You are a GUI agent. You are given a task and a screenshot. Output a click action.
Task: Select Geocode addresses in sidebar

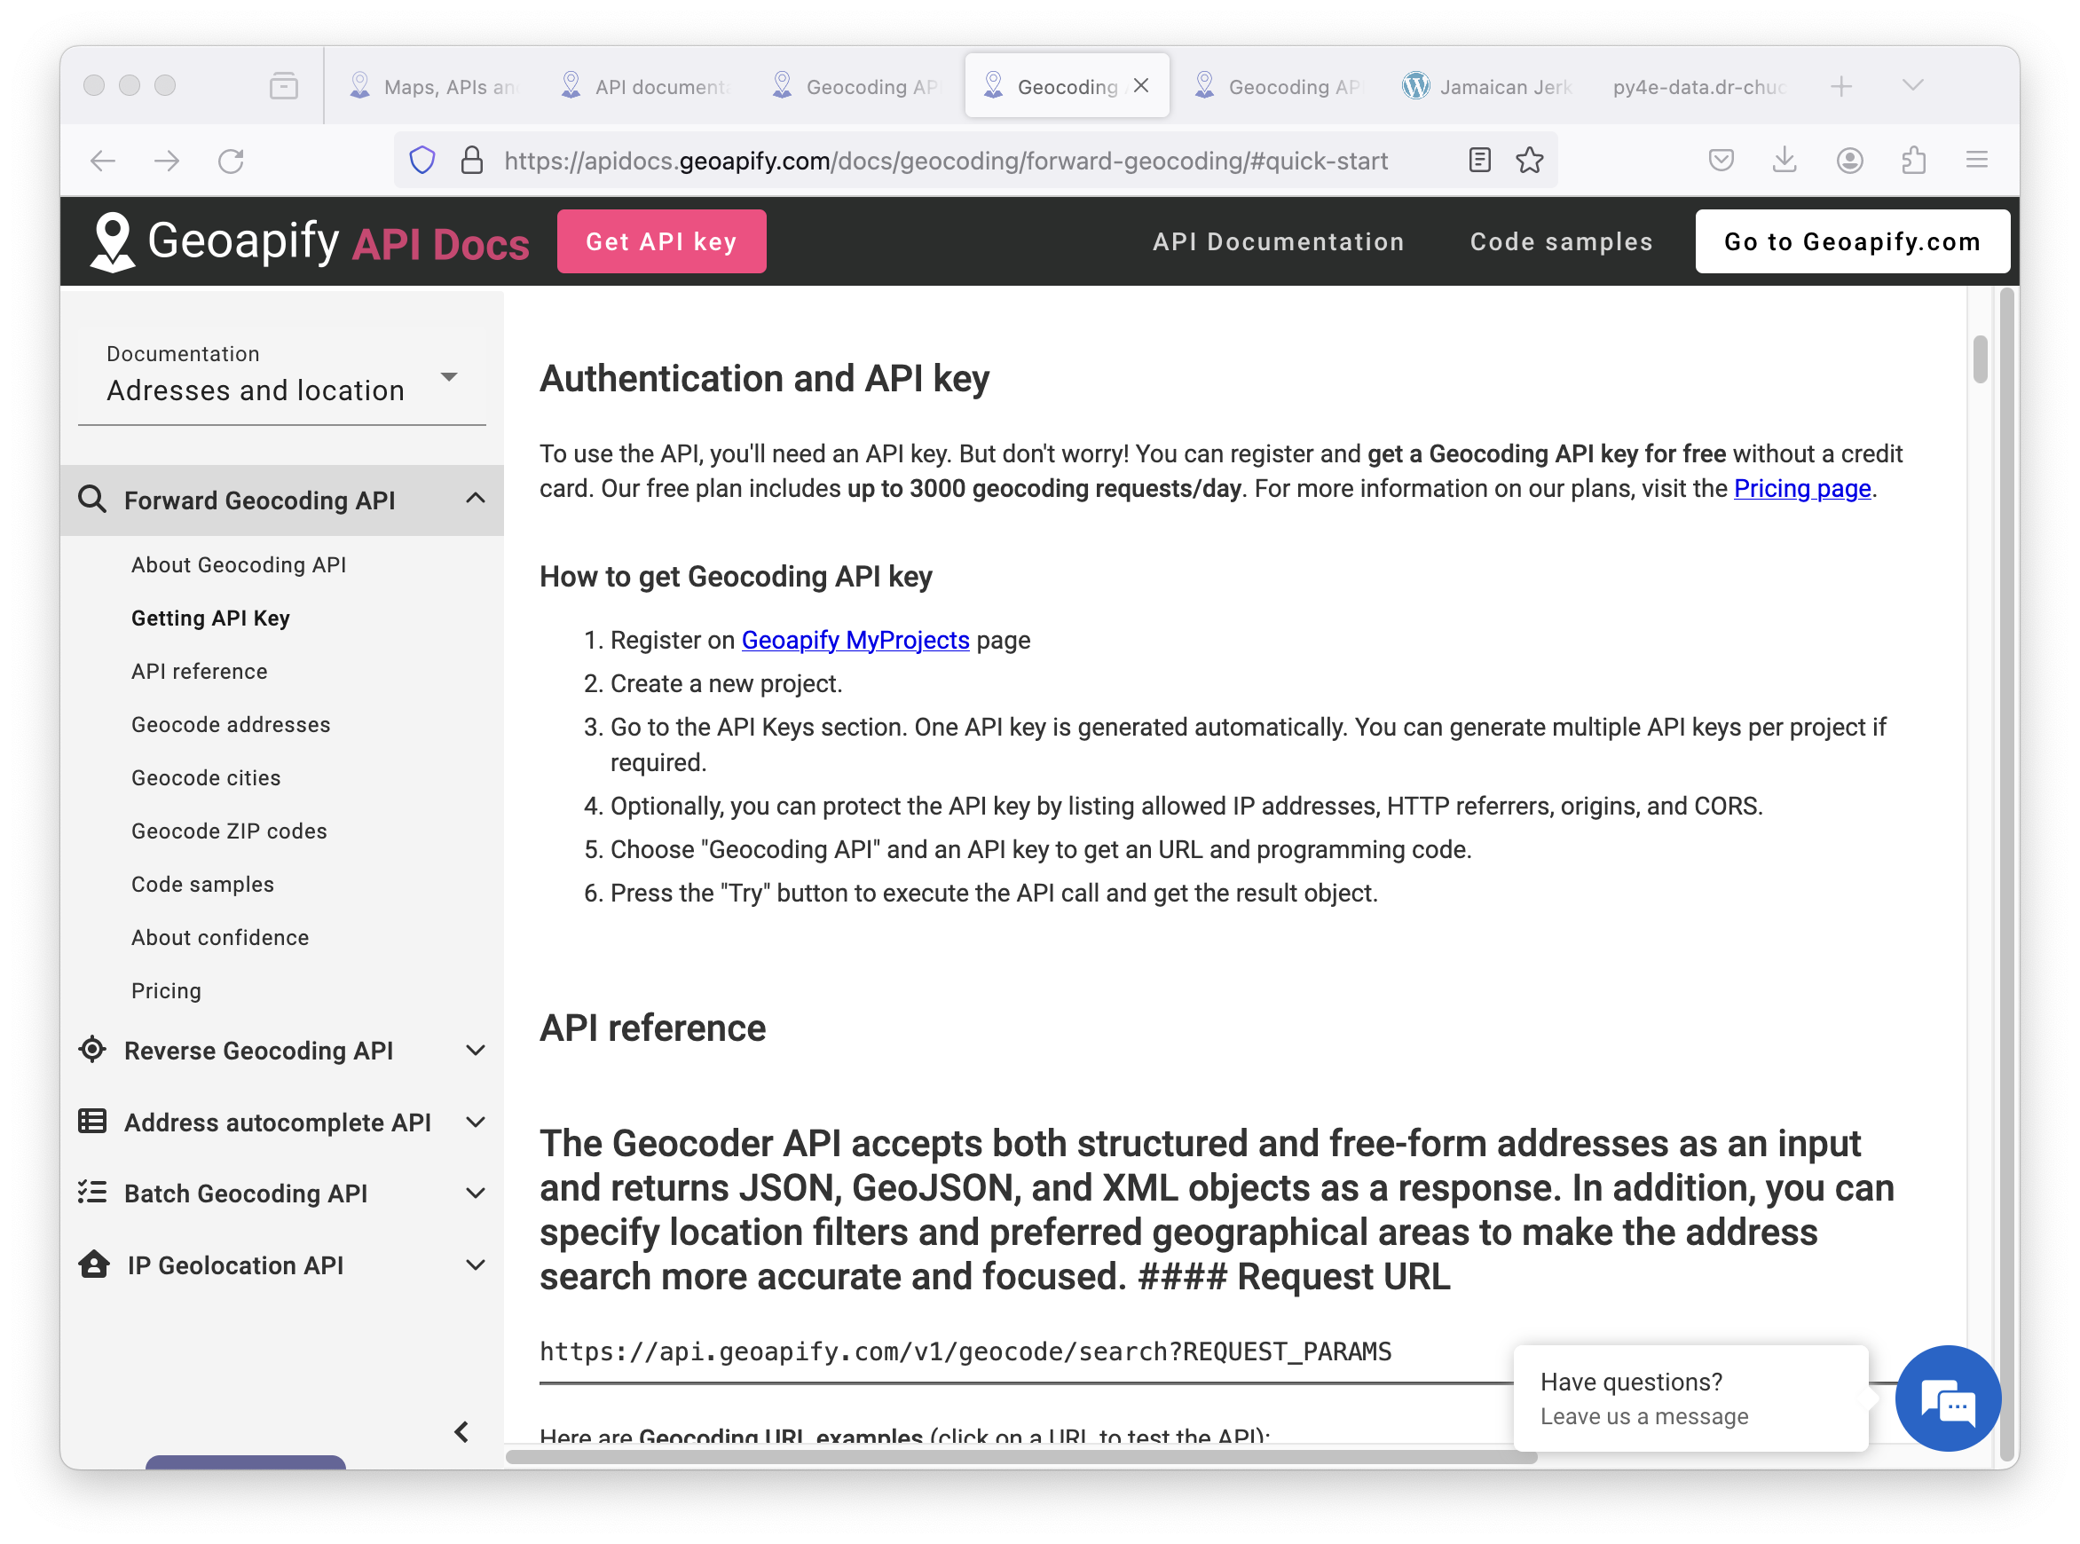pyautogui.click(x=231, y=724)
